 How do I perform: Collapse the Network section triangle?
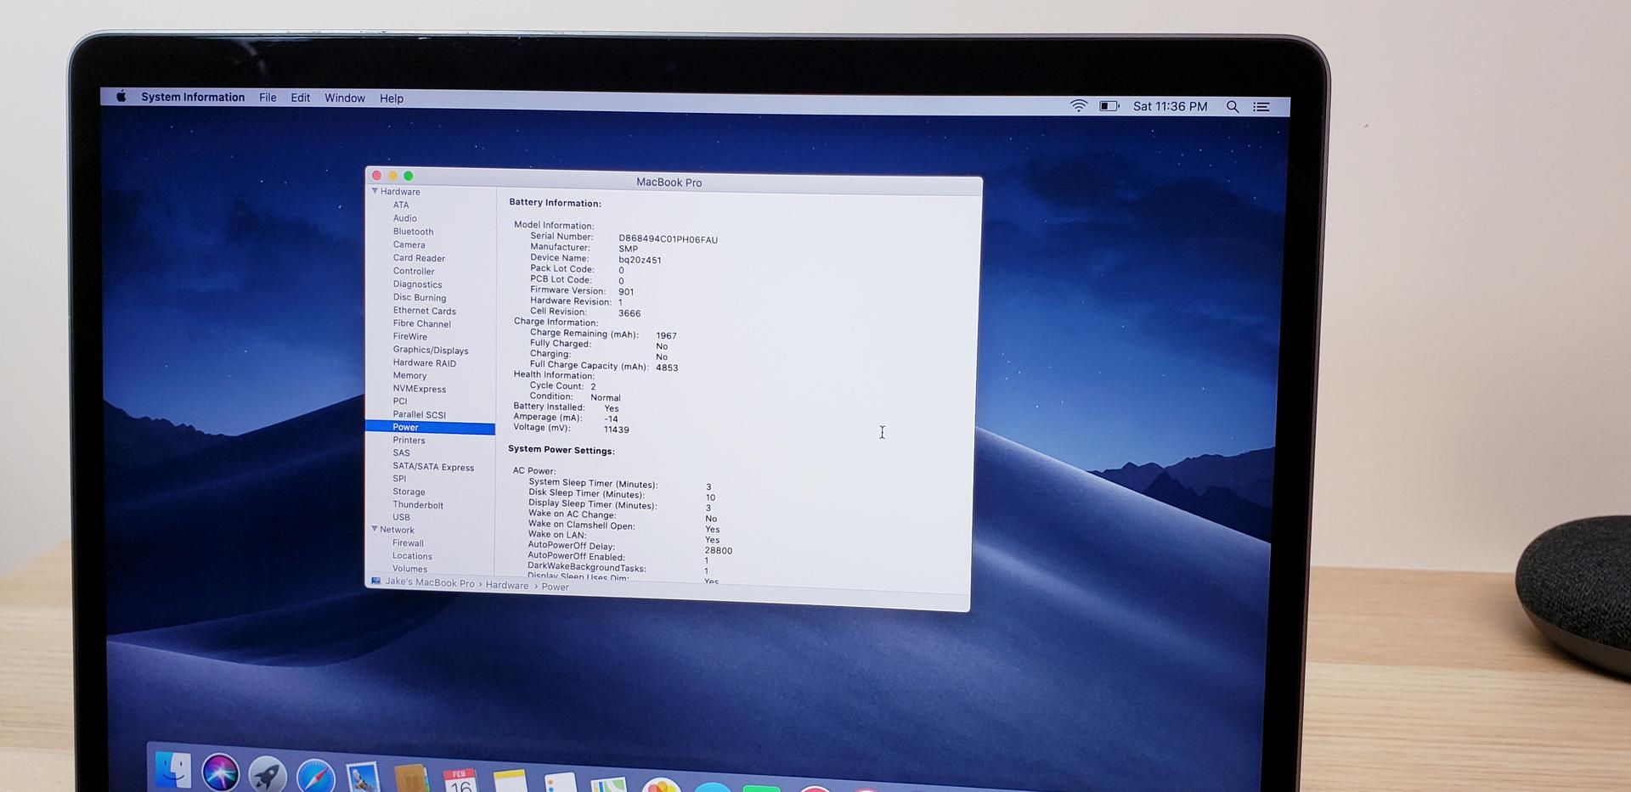tap(375, 529)
